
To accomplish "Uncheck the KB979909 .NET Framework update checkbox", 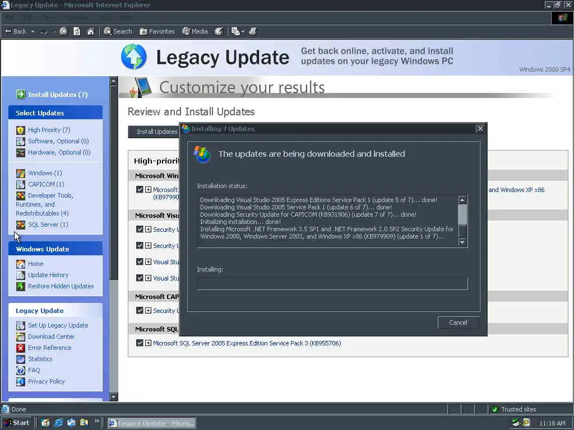I will pos(140,189).
